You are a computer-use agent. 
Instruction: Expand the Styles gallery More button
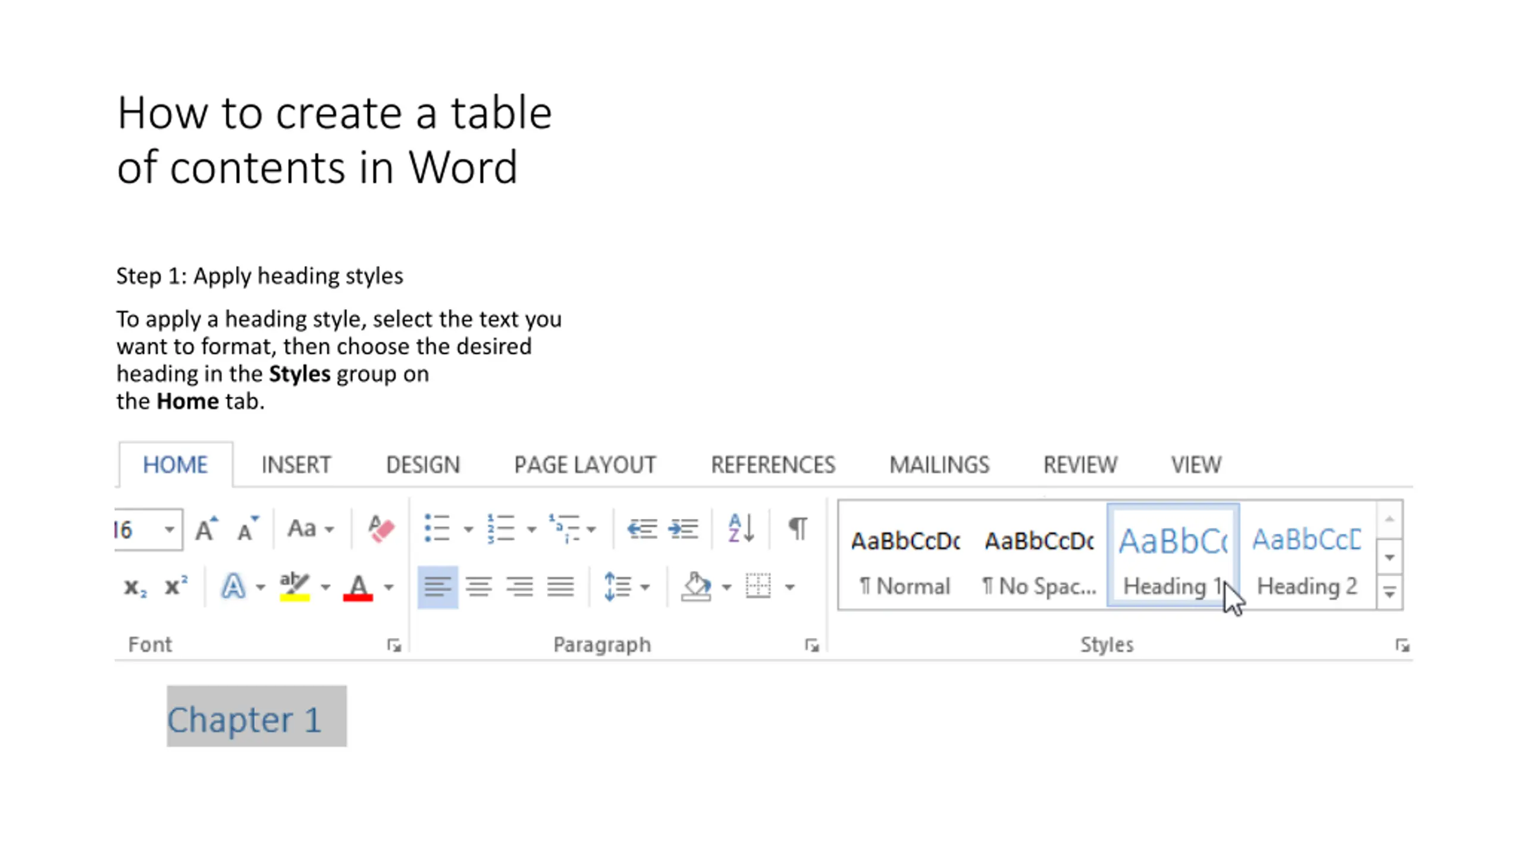tap(1390, 592)
